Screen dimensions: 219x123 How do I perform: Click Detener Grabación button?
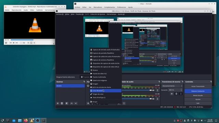pos(198,91)
